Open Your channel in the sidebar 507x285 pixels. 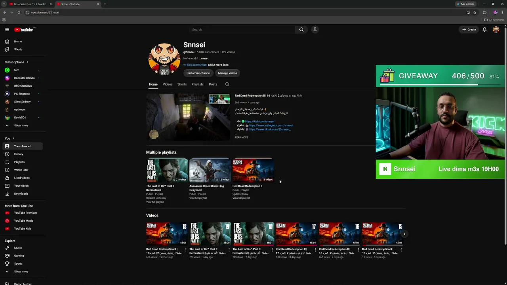22,146
